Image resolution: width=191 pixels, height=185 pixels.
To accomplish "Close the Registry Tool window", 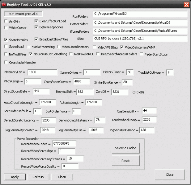I will point(186,5).
